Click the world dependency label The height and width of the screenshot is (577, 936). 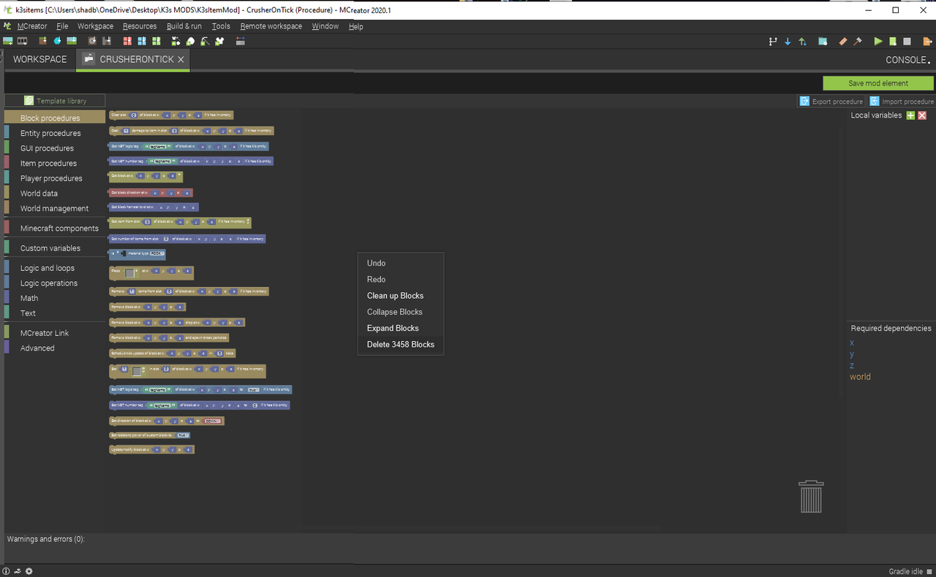pos(860,377)
